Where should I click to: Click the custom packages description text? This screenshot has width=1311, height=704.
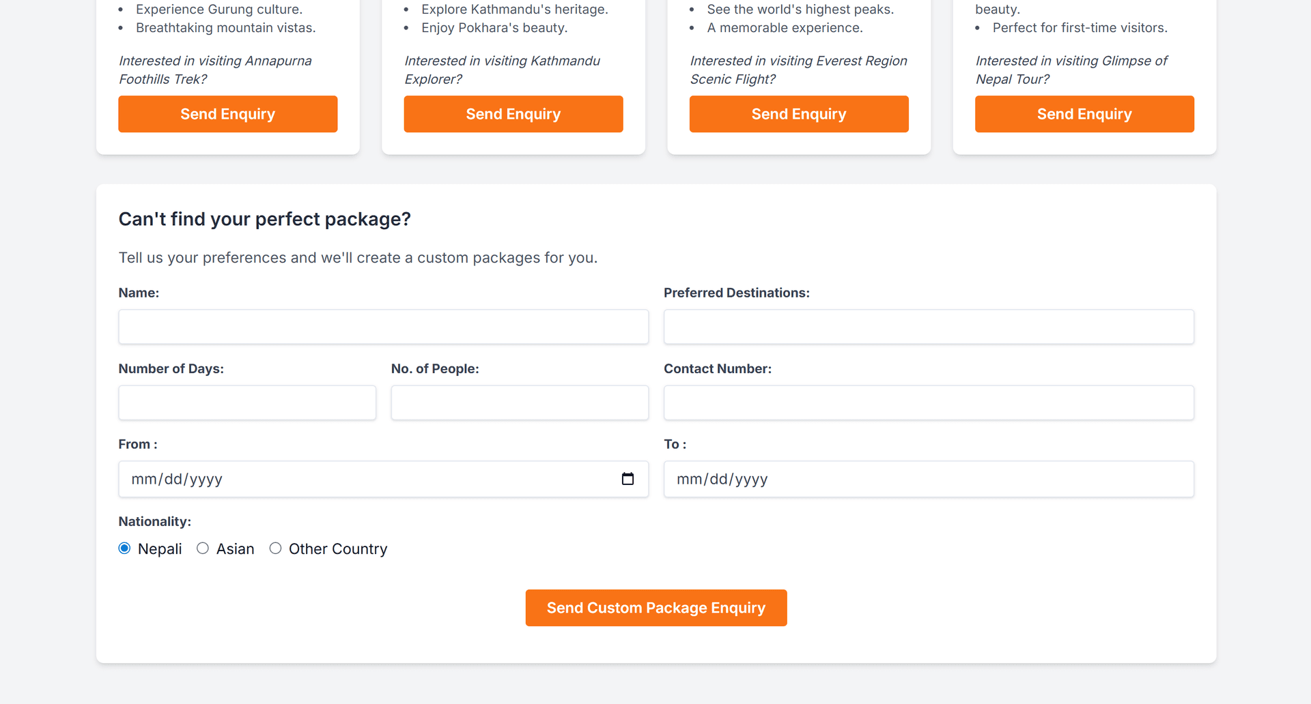click(357, 258)
